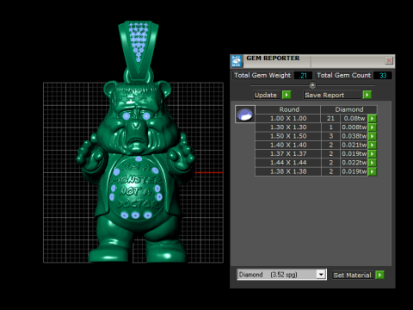Click the Gem Reporter title bar icon

click(x=237, y=61)
